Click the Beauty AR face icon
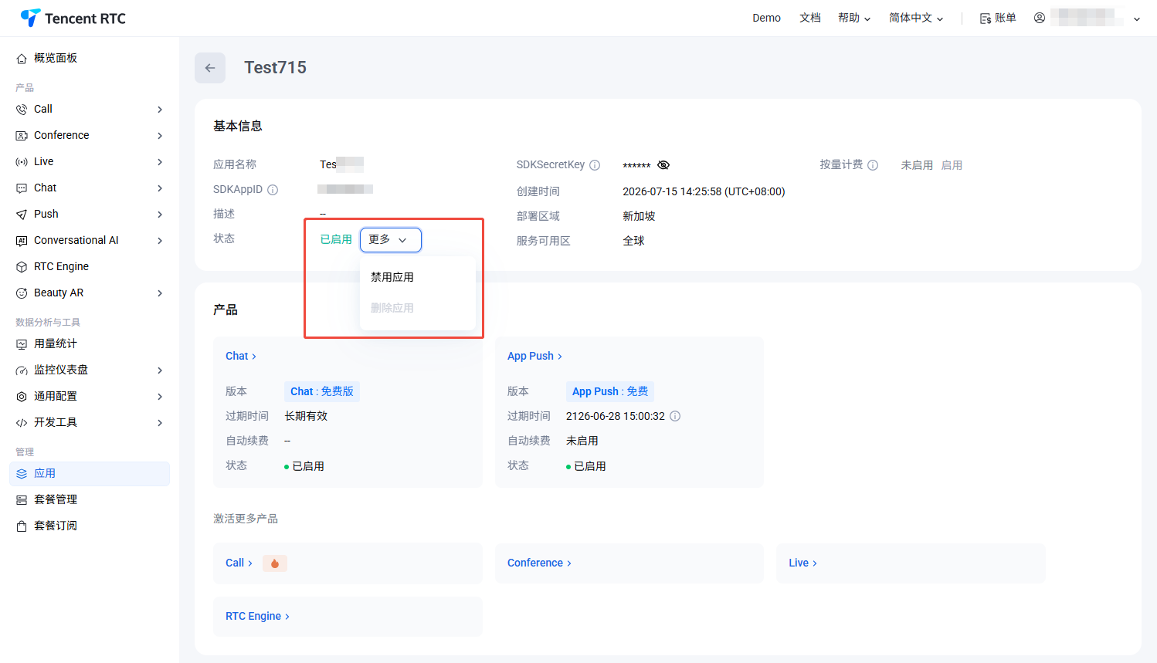Screen dimensions: 1157x663 coord(22,293)
